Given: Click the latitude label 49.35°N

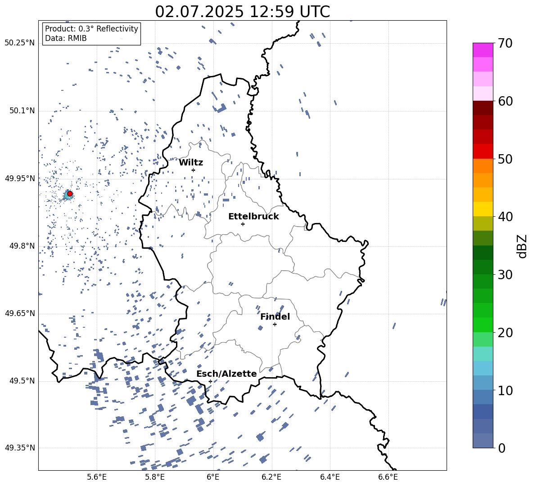Looking at the screenshot, I should 20,448.
